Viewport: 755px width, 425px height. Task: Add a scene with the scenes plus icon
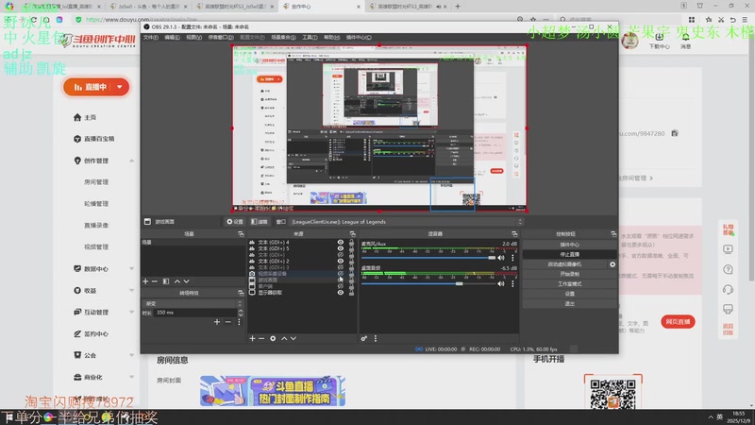coord(145,281)
